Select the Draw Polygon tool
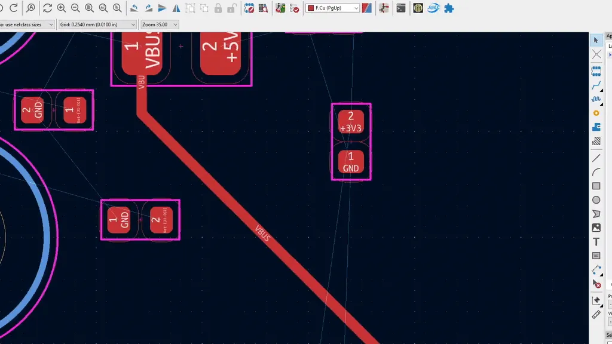This screenshot has height=344, width=612. coord(596,214)
